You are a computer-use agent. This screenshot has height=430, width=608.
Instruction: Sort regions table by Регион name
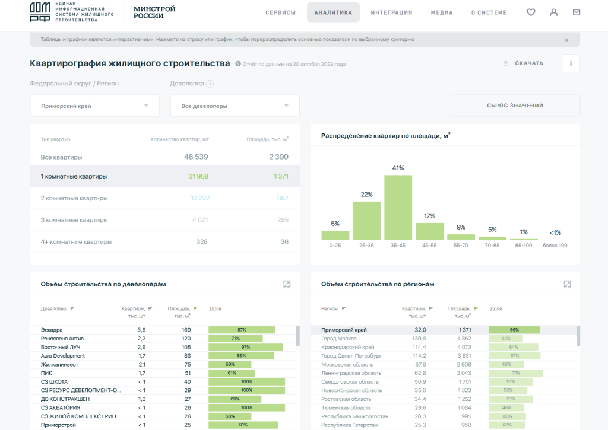pyautogui.click(x=344, y=308)
